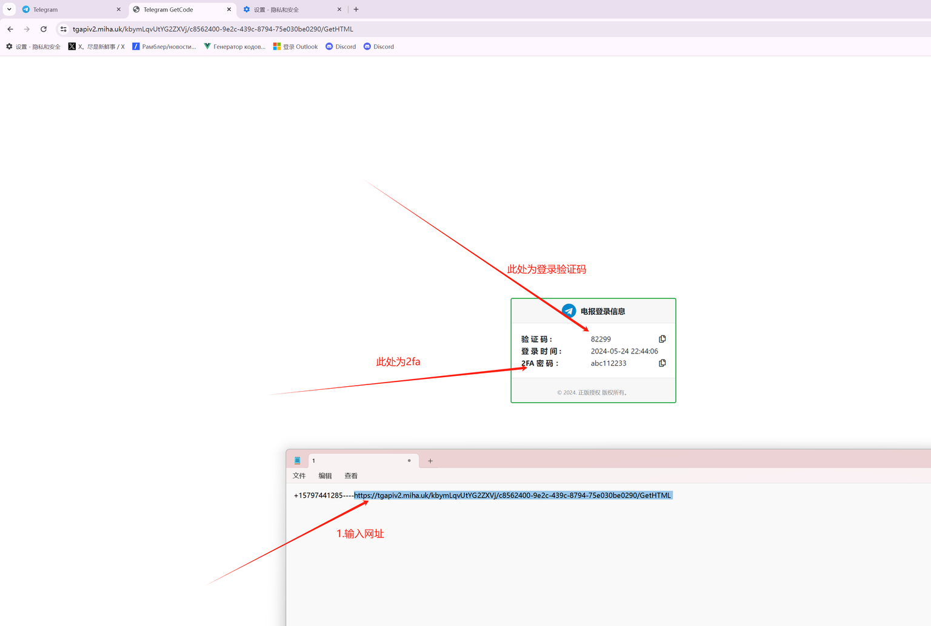Open the 编辑 menu in Notepad
931x626 pixels.
pos(325,475)
